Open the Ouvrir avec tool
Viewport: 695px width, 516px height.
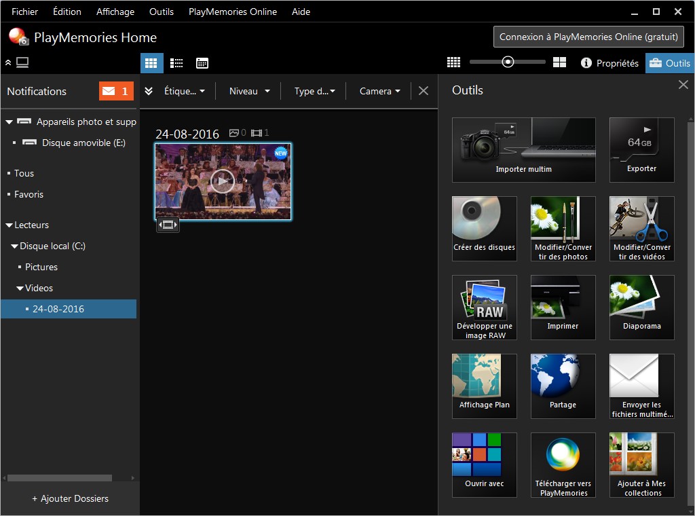(484, 465)
